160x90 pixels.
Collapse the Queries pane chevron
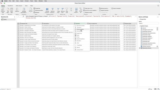14,17
